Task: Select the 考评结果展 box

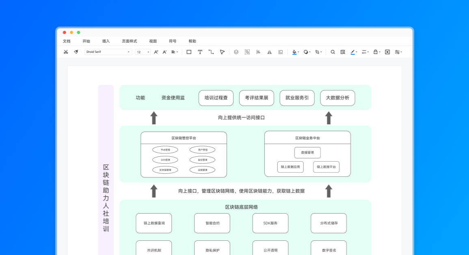Action: point(257,98)
